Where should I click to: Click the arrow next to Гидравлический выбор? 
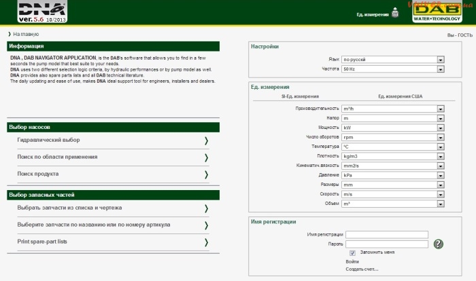(206, 140)
